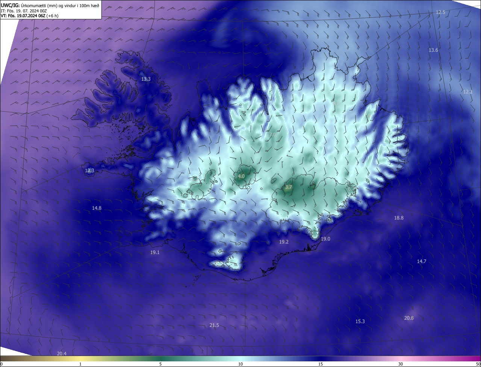Click the title text 'Úrkomumætti (mm) og vindur í 100m hæð'
The image size is (481, 367).
tap(60, 5)
